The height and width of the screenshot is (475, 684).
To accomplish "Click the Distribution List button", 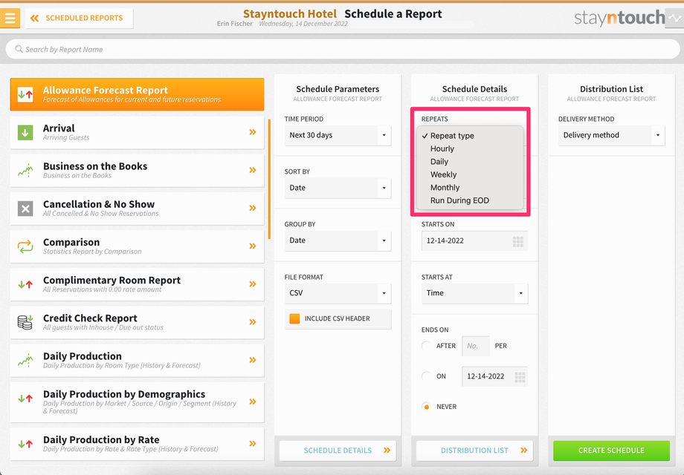I will point(474,451).
